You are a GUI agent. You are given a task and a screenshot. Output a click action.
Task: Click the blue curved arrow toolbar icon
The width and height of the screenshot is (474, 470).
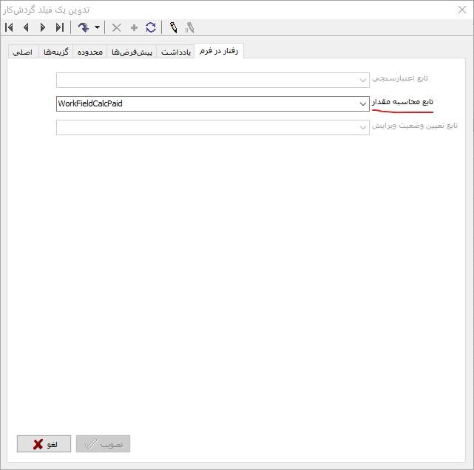coord(83,27)
